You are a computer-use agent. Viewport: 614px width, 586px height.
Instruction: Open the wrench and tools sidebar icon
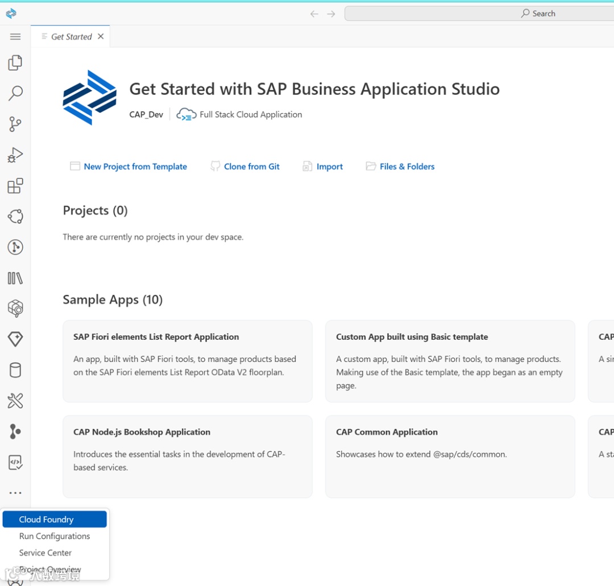coord(15,401)
